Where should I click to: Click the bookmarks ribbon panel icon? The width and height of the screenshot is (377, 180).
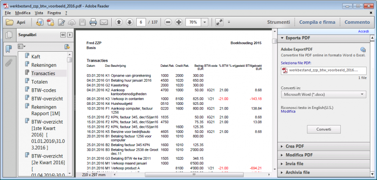click(x=9, y=49)
